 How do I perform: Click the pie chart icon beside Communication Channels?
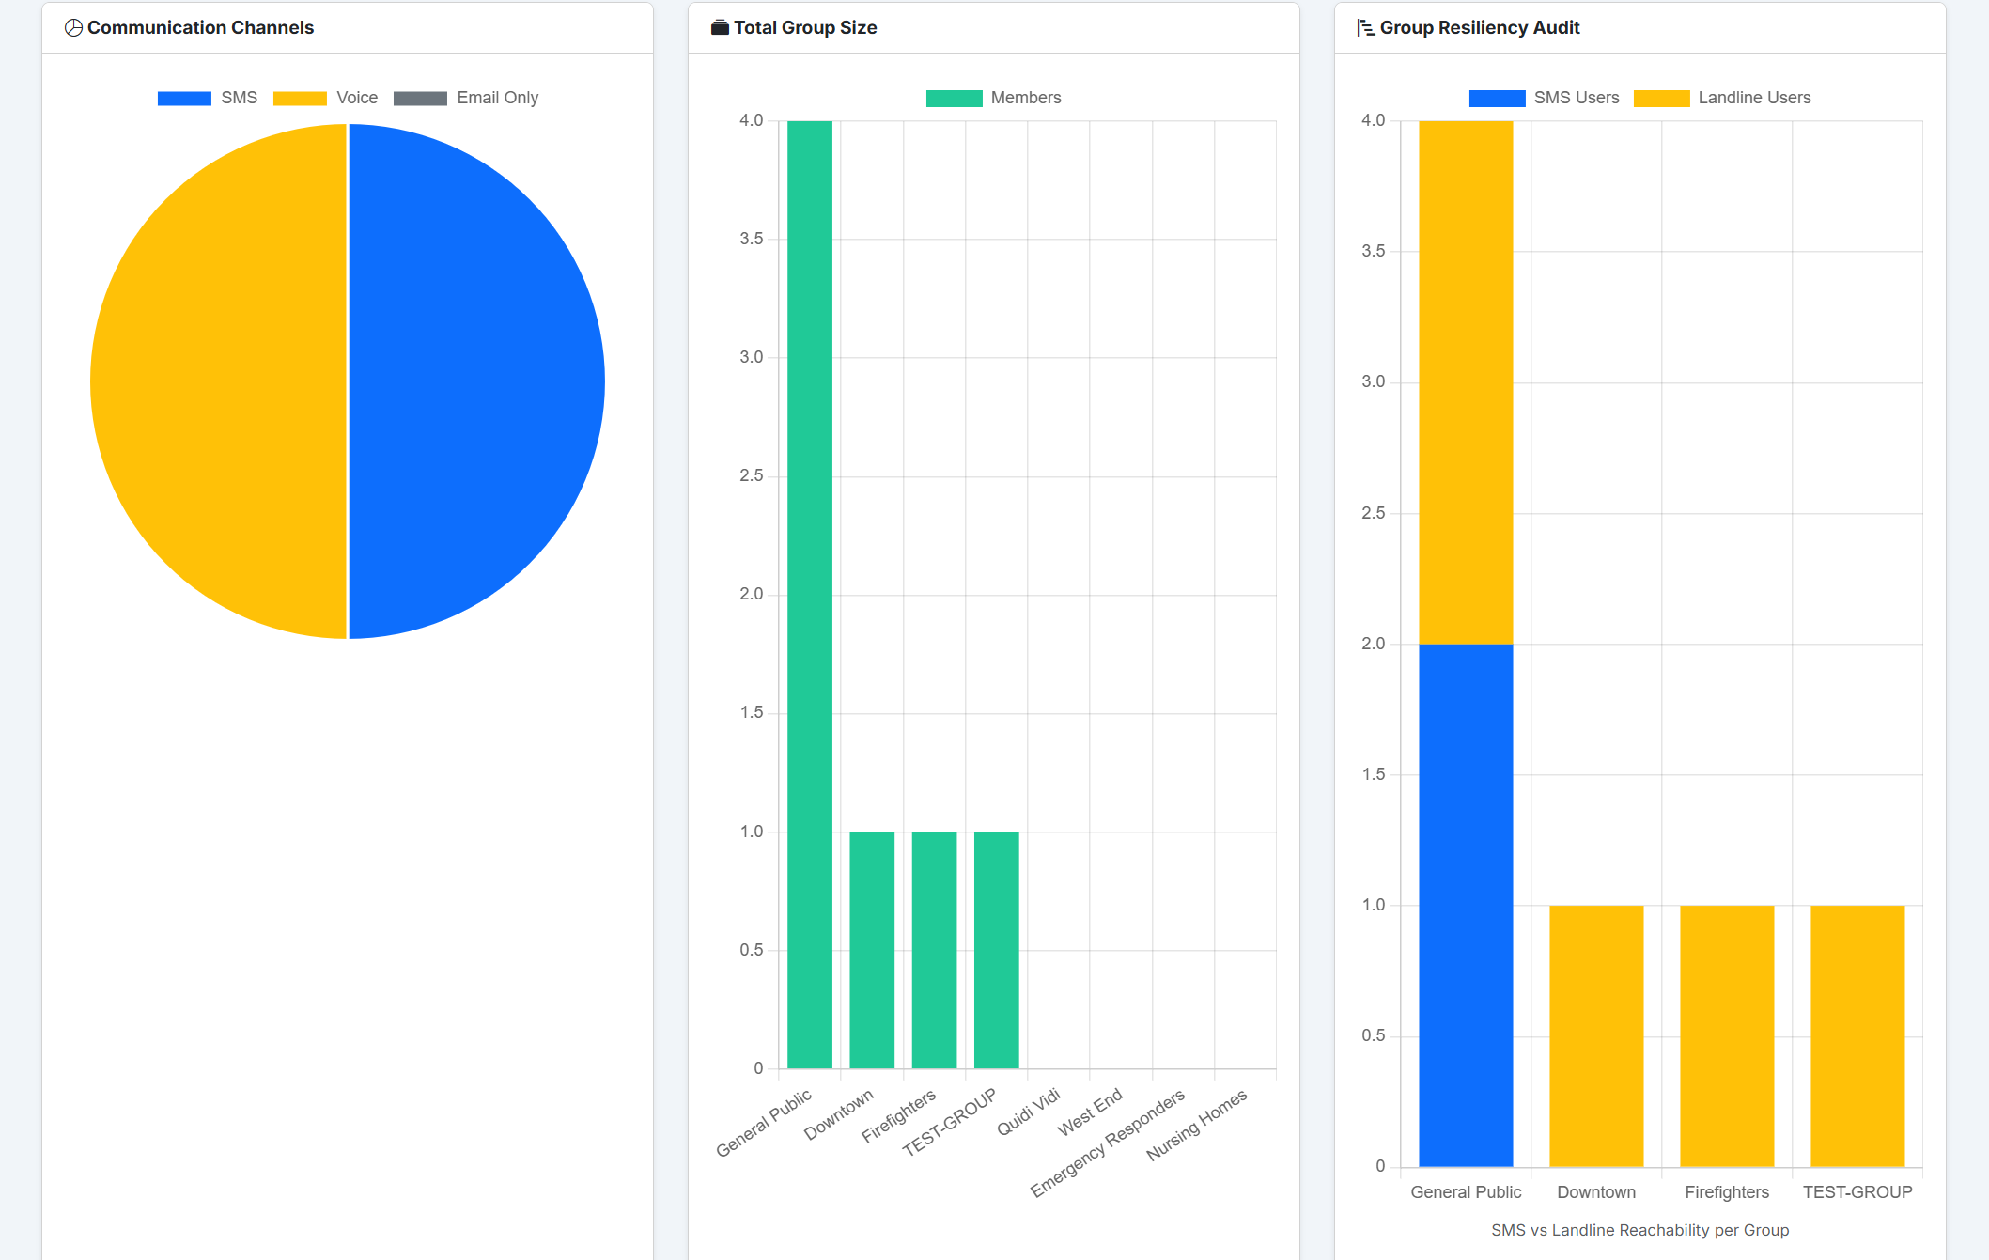71,27
